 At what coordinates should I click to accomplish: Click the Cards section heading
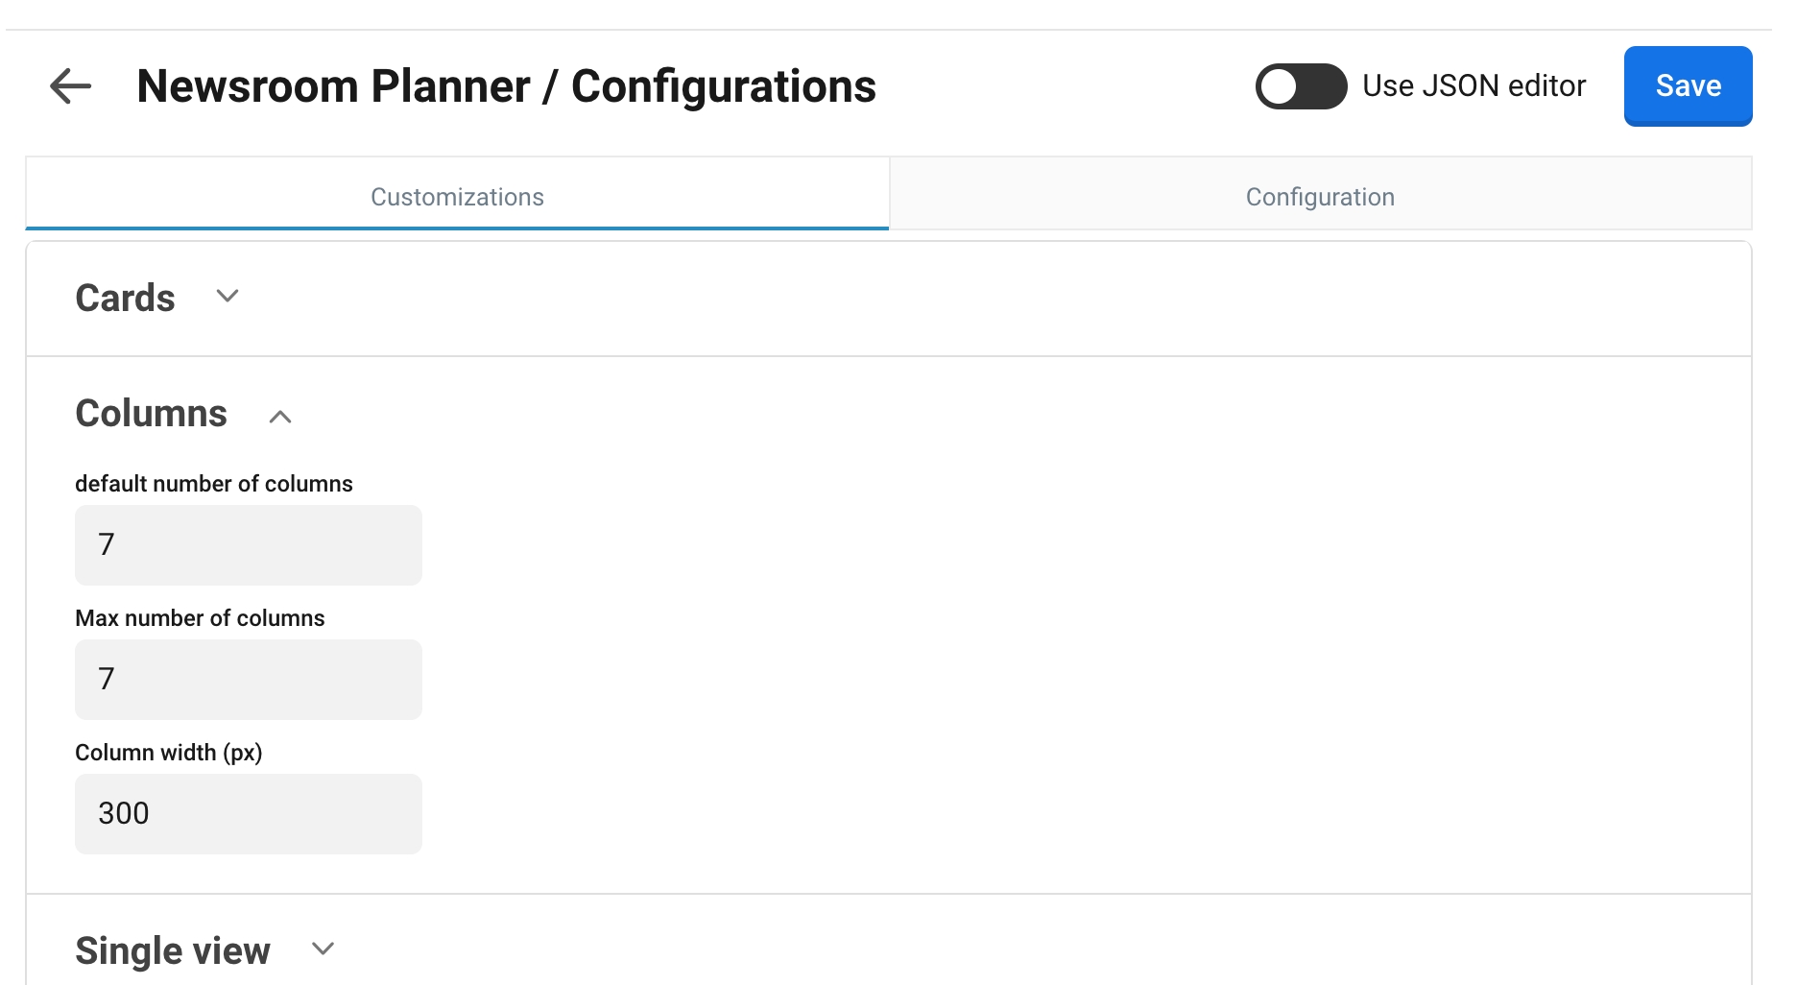tap(126, 299)
